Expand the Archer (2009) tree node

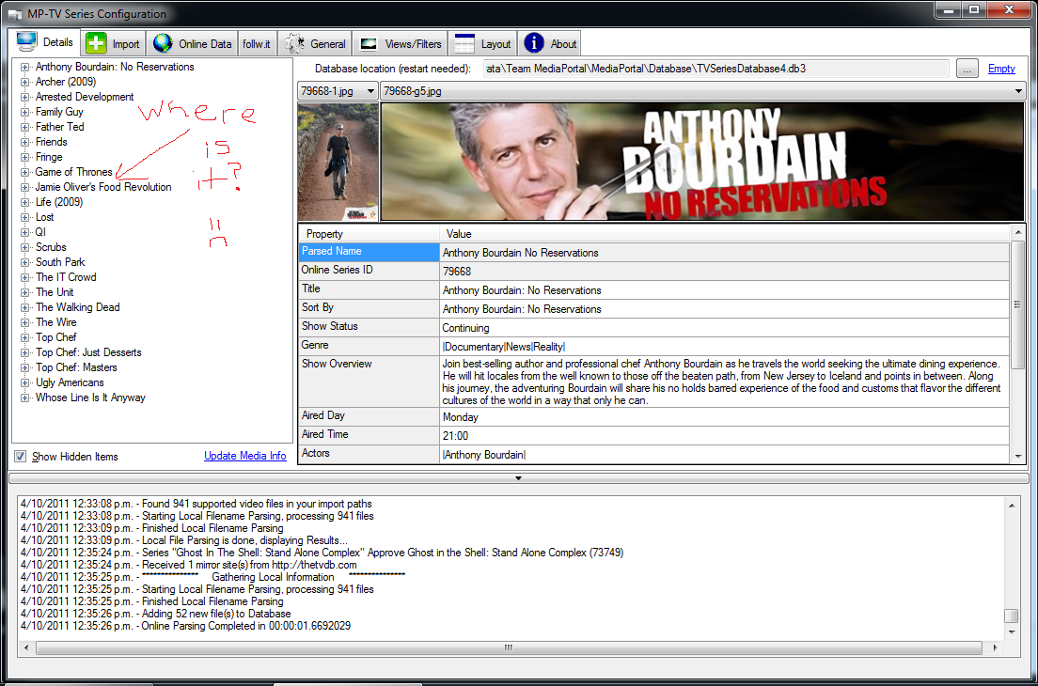pos(24,82)
